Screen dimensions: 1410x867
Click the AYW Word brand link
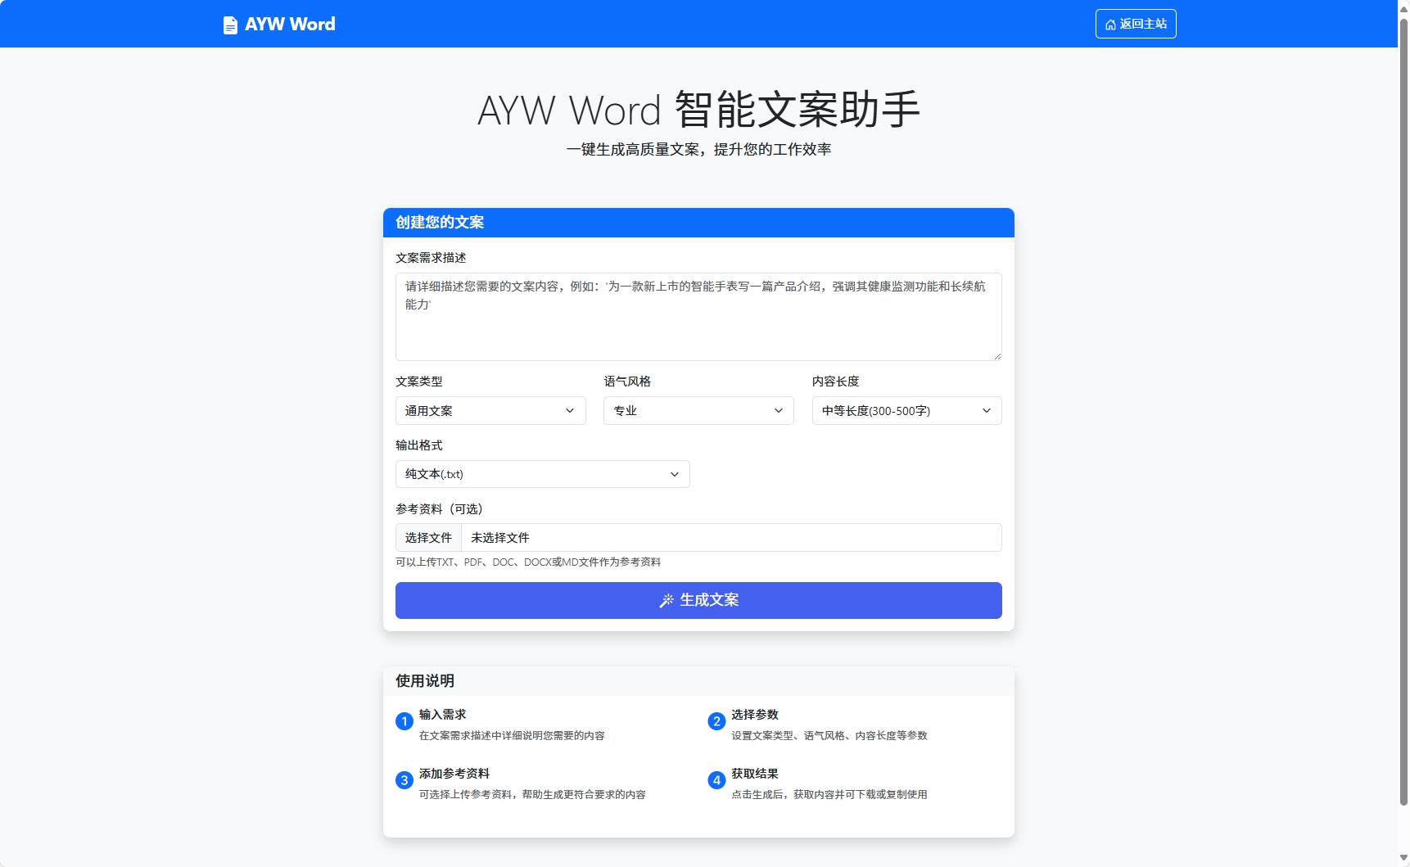(x=279, y=25)
